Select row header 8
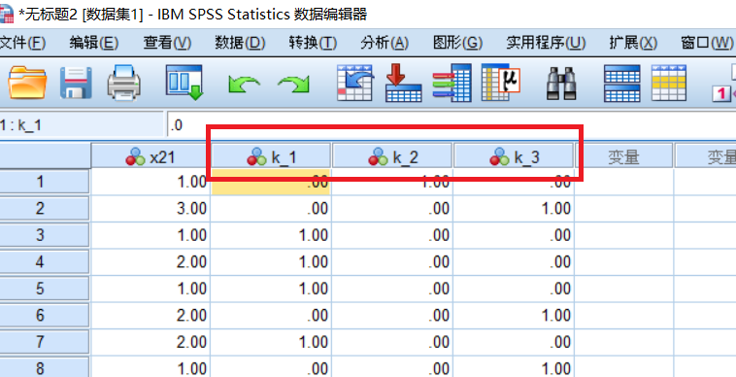The image size is (736, 377). (x=44, y=367)
